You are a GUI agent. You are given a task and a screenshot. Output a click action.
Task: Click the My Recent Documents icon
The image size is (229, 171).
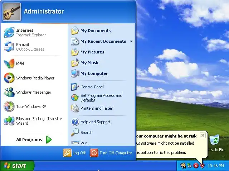pos(75,41)
